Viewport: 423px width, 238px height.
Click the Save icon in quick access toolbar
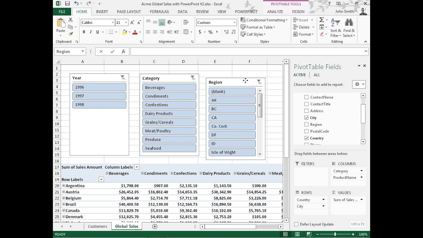tap(67, 4)
